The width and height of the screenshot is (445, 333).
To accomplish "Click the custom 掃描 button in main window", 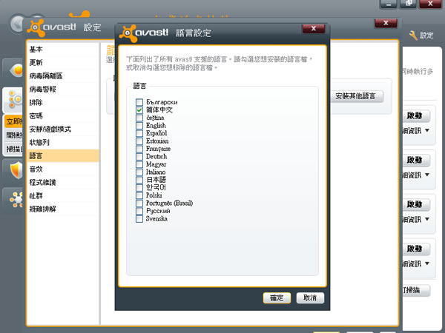I will pos(416,291).
